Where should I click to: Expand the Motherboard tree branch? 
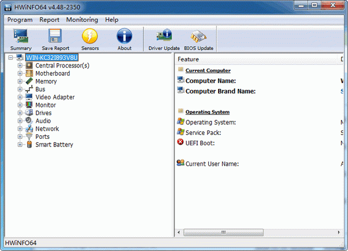pos(20,74)
